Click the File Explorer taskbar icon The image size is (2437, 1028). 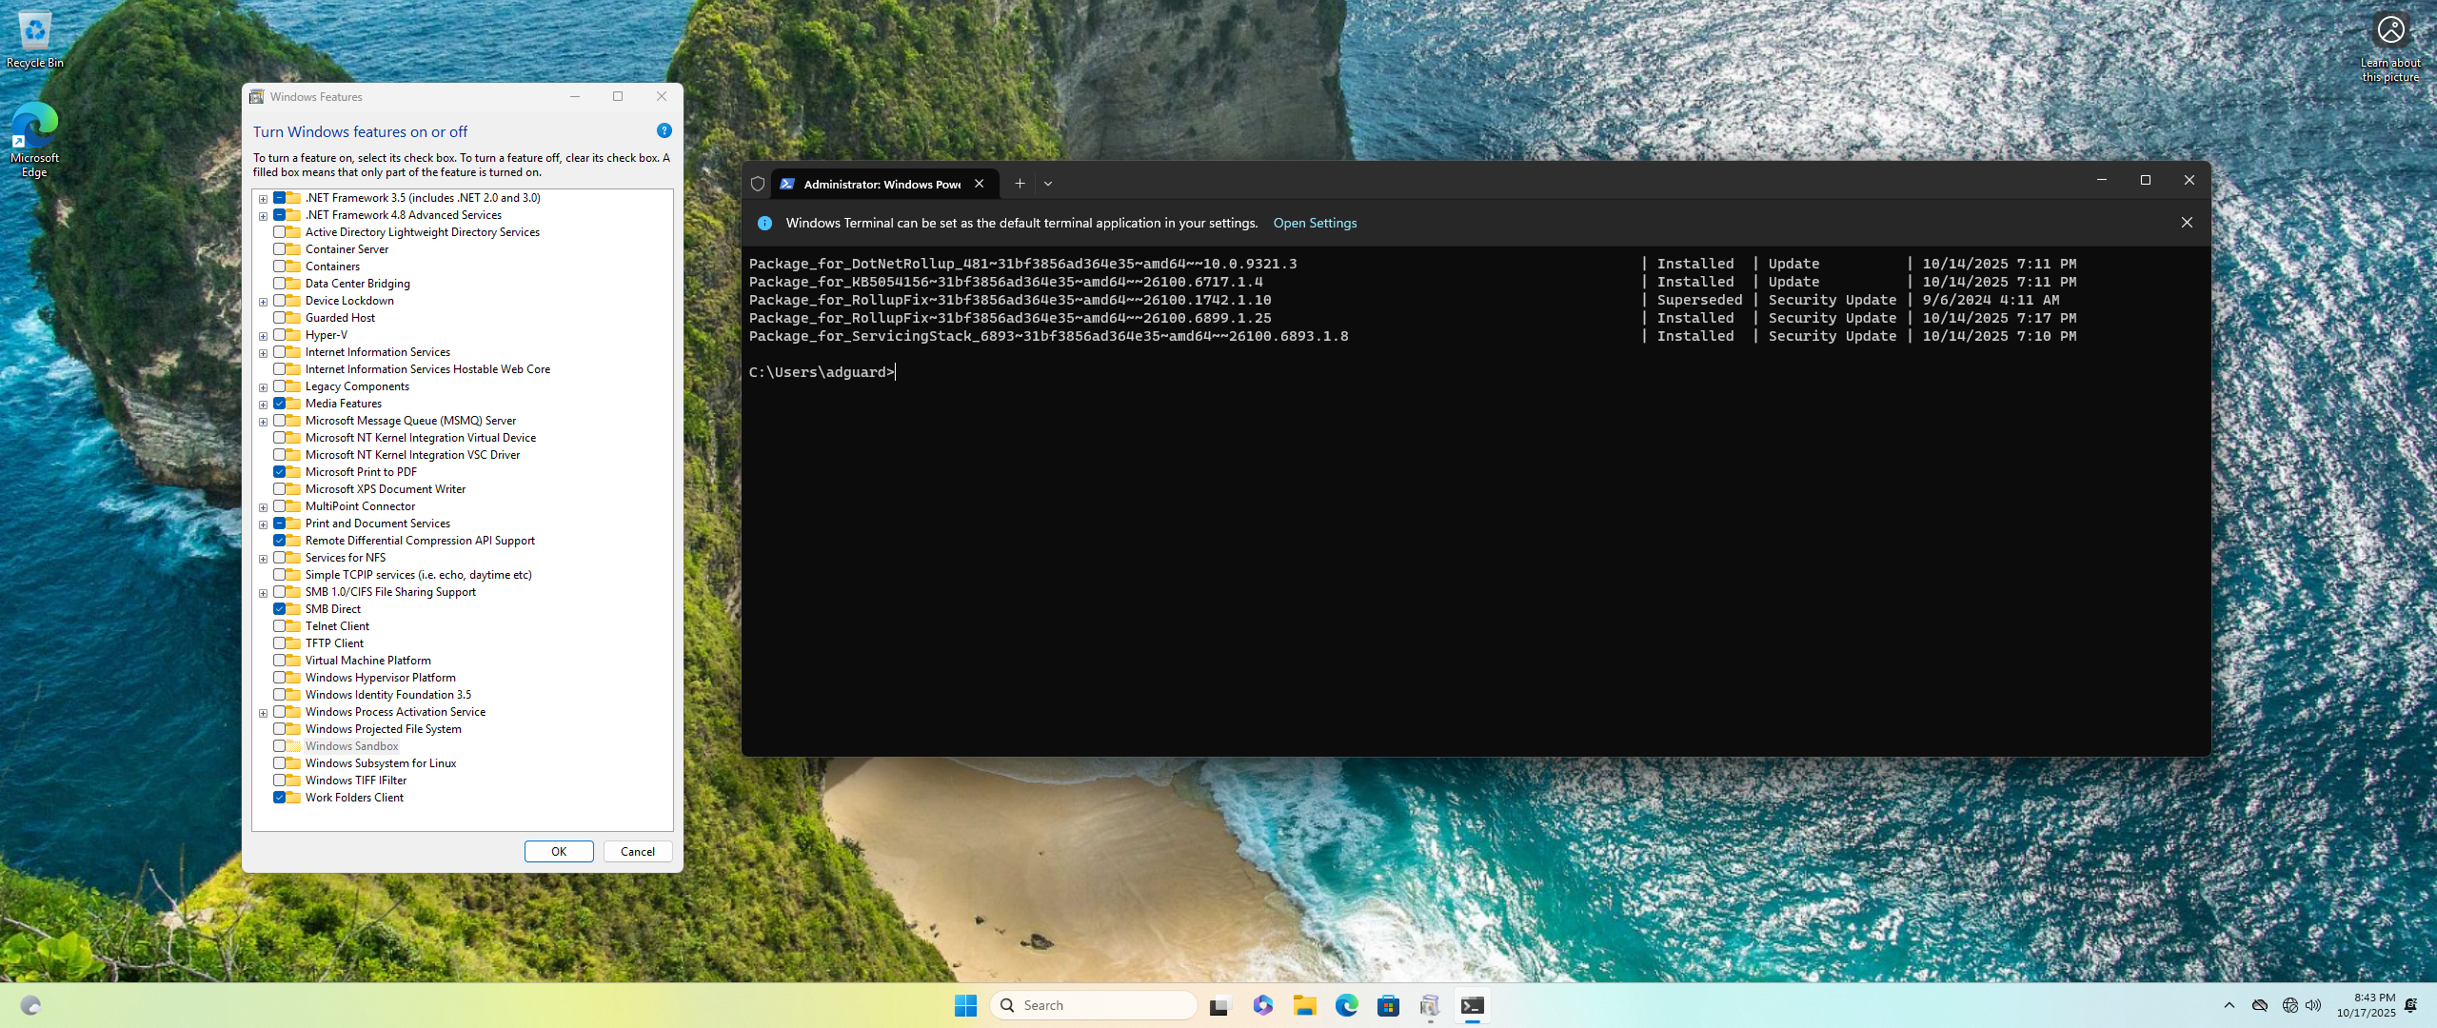click(x=1304, y=1005)
